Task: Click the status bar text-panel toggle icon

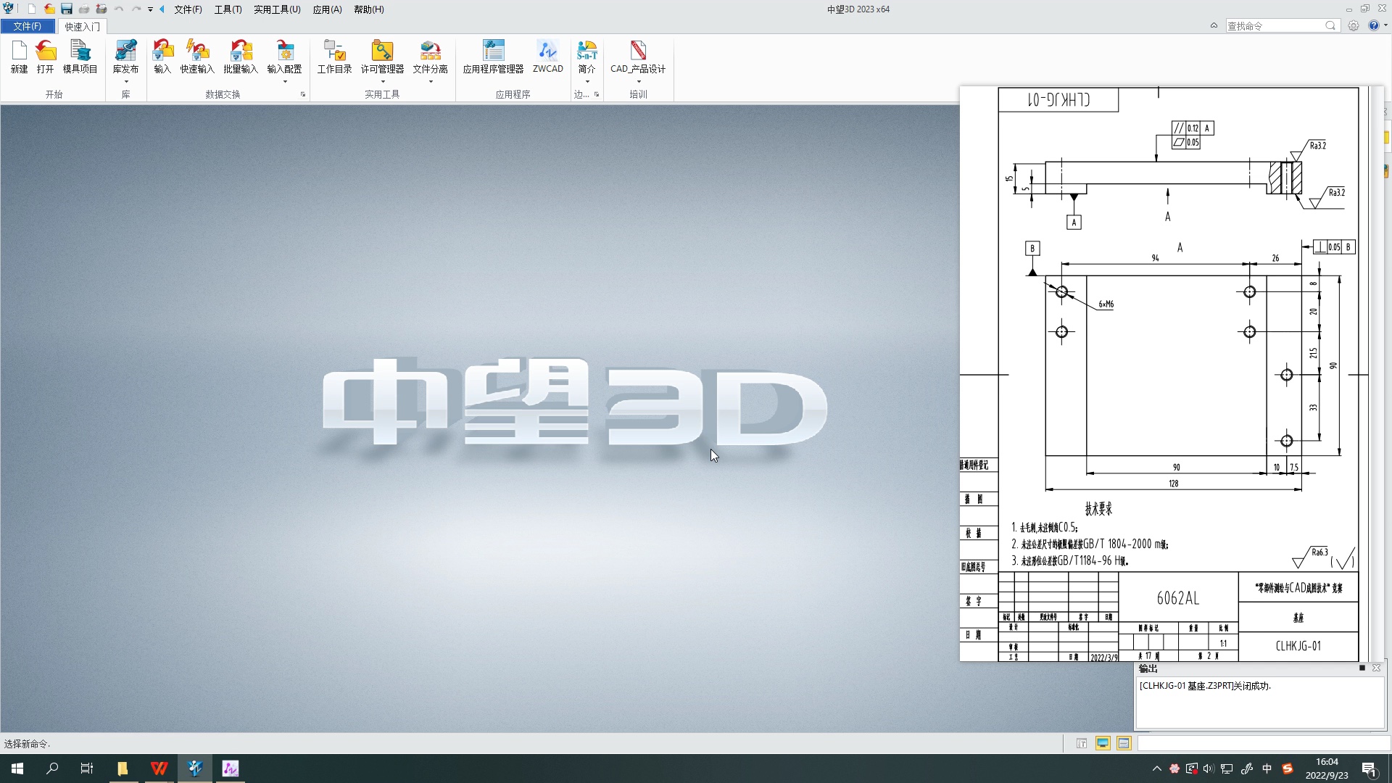Action: (1082, 743)
